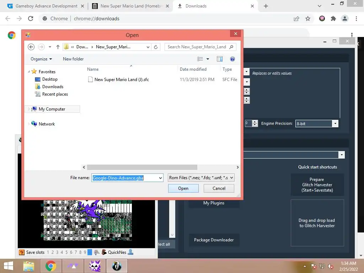
Task: Change the file view layout icon
Action: 200,59
